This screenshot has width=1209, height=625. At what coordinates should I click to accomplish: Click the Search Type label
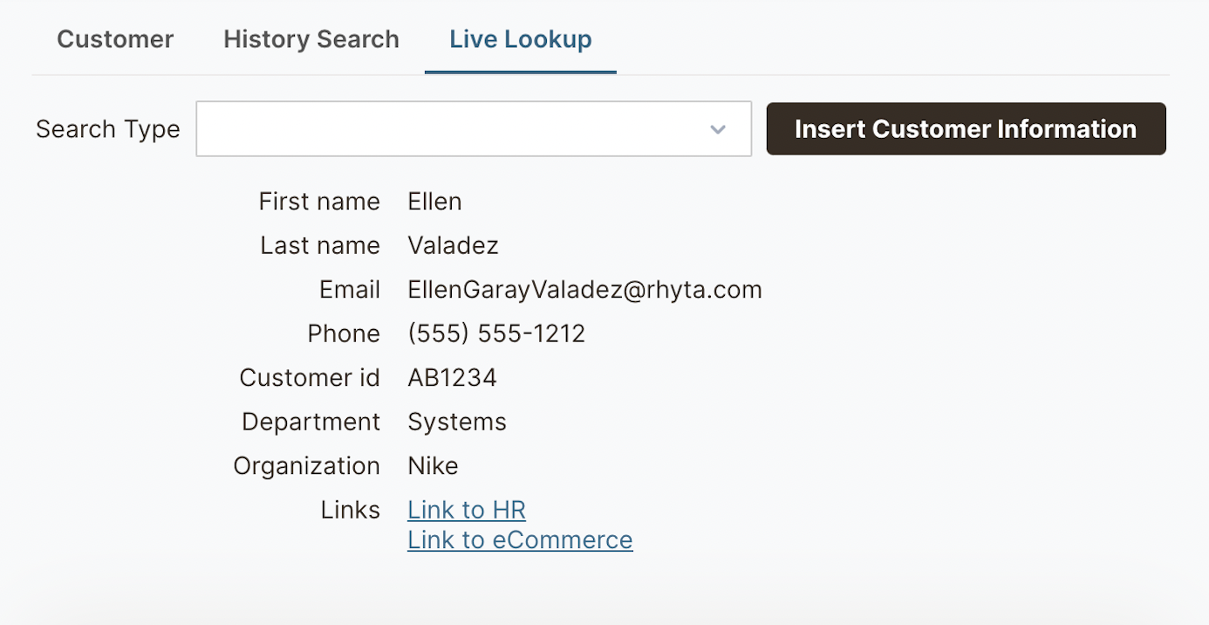coord(108,129)
